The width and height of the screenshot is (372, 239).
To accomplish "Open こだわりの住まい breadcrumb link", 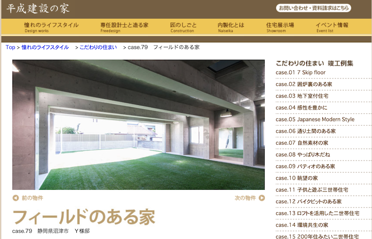I will pos(98,47).
